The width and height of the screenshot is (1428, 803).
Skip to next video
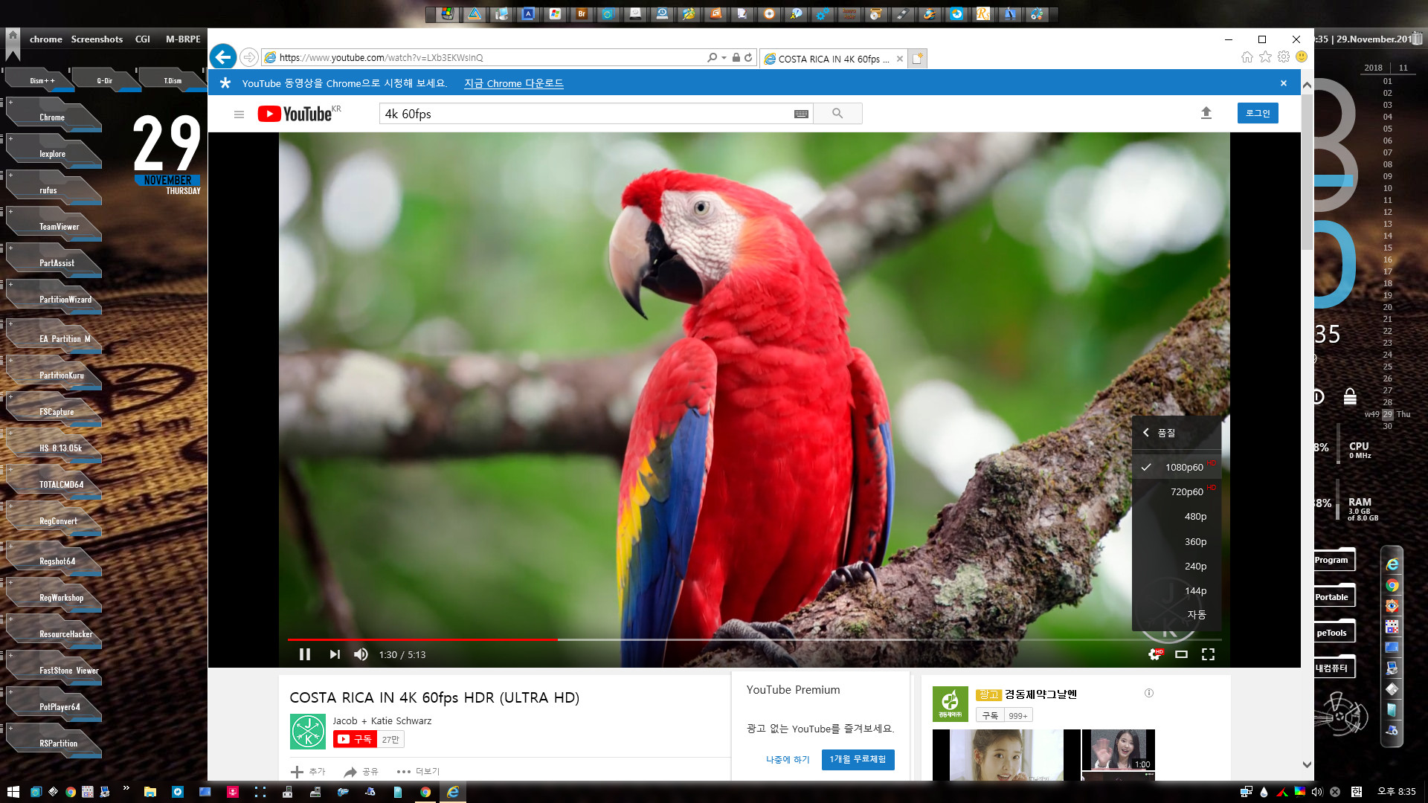pos(335,654)
